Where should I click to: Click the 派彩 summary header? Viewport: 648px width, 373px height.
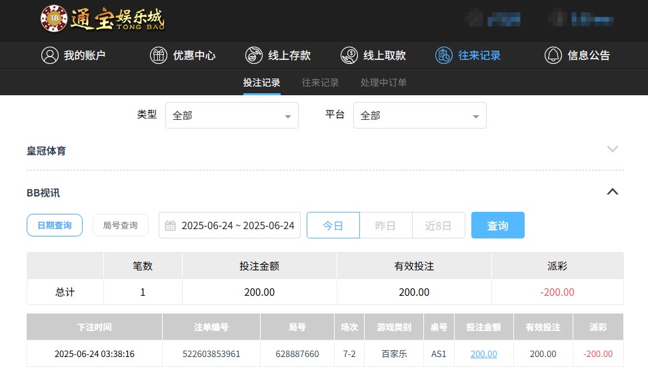click(557, 266)
